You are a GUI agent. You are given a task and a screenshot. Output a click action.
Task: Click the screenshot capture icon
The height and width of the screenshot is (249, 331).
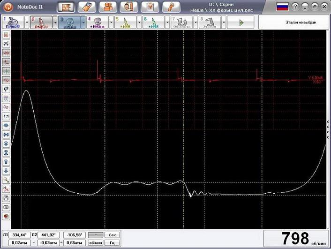[x=6, y=207]
